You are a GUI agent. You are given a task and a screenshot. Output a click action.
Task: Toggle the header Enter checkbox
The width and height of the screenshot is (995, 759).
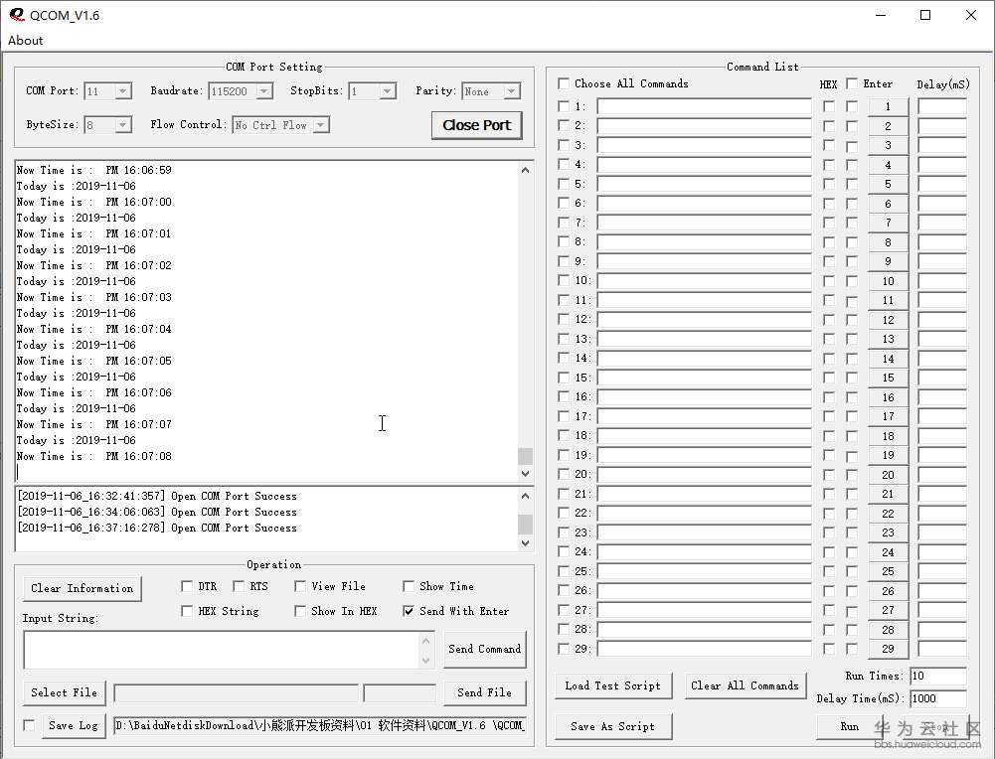852,83
